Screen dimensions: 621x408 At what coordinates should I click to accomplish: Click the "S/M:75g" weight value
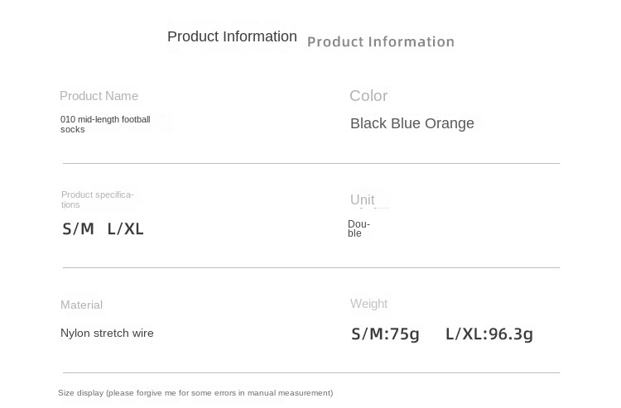point(385,334)
